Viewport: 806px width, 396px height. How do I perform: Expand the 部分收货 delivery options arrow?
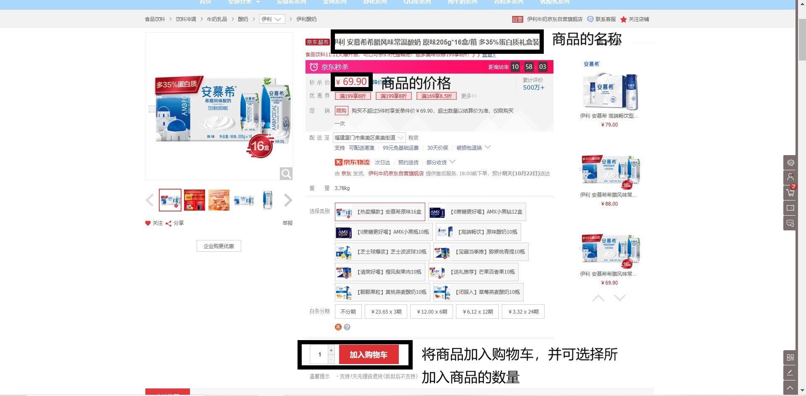pyautogui.click(x=452, y=162)
